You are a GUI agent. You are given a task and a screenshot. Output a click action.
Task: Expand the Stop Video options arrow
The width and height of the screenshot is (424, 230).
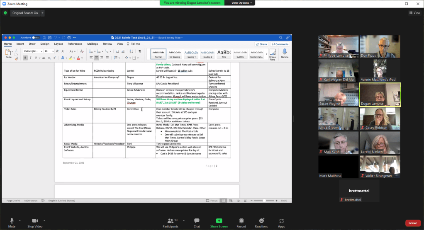point(44,221)
